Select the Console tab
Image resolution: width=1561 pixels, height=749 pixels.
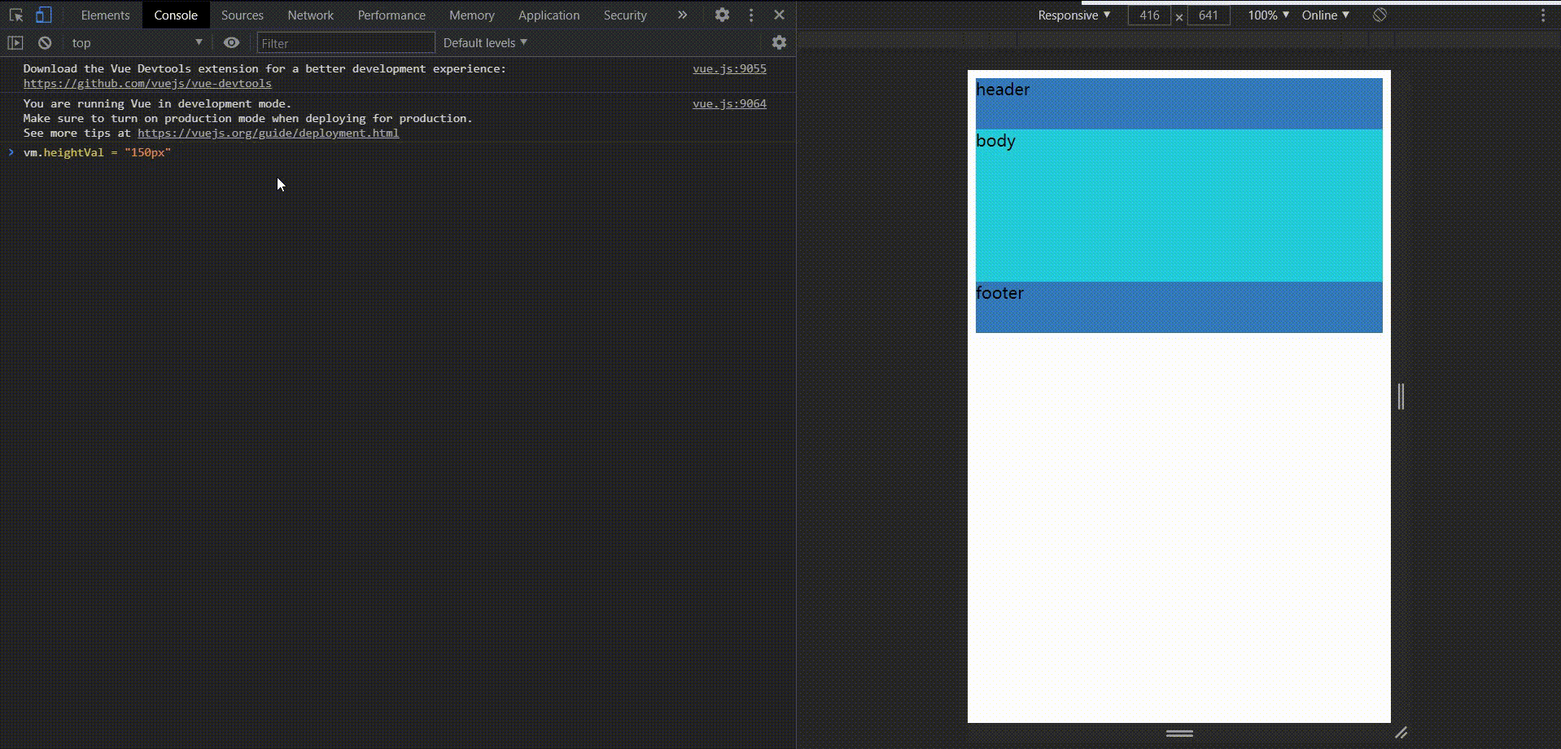[176, 15]
